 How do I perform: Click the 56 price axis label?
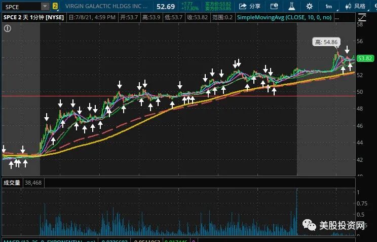(x=360, y=41)
